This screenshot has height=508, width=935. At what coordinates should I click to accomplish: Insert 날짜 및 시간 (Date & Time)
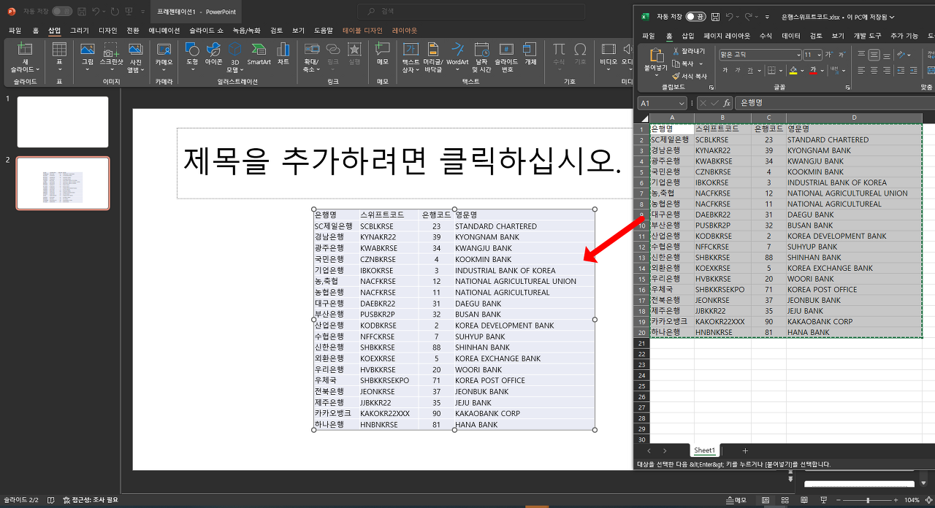[x=481, y=57]
